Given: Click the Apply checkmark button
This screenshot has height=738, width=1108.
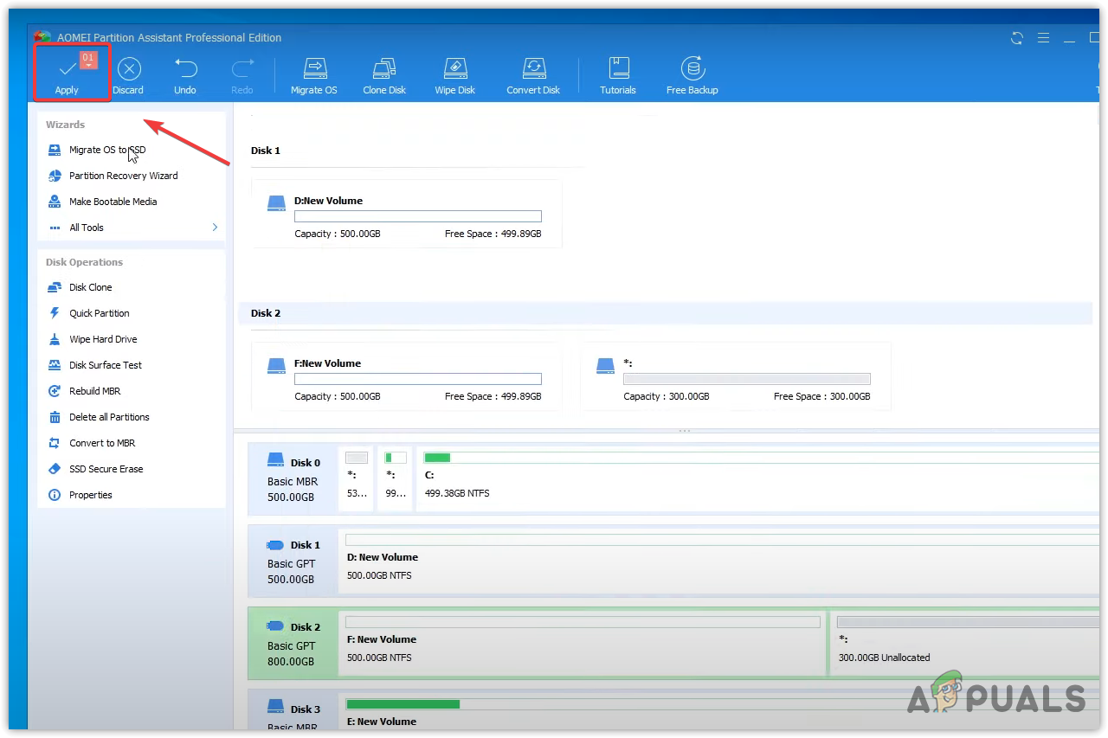Looking at the screenshot, I should coord(67,73).
